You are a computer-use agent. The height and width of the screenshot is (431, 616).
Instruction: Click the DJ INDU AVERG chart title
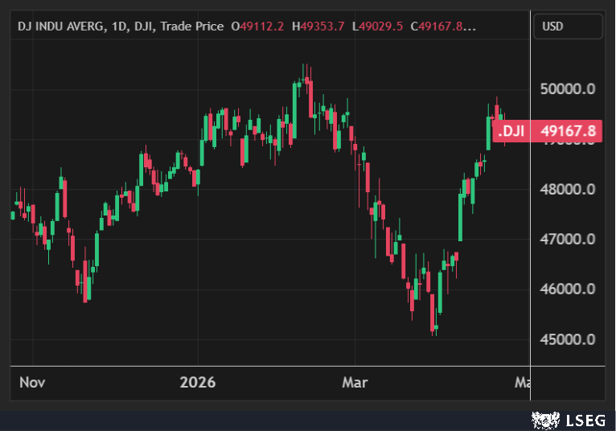pyautogui.click(x=61, y=27)
